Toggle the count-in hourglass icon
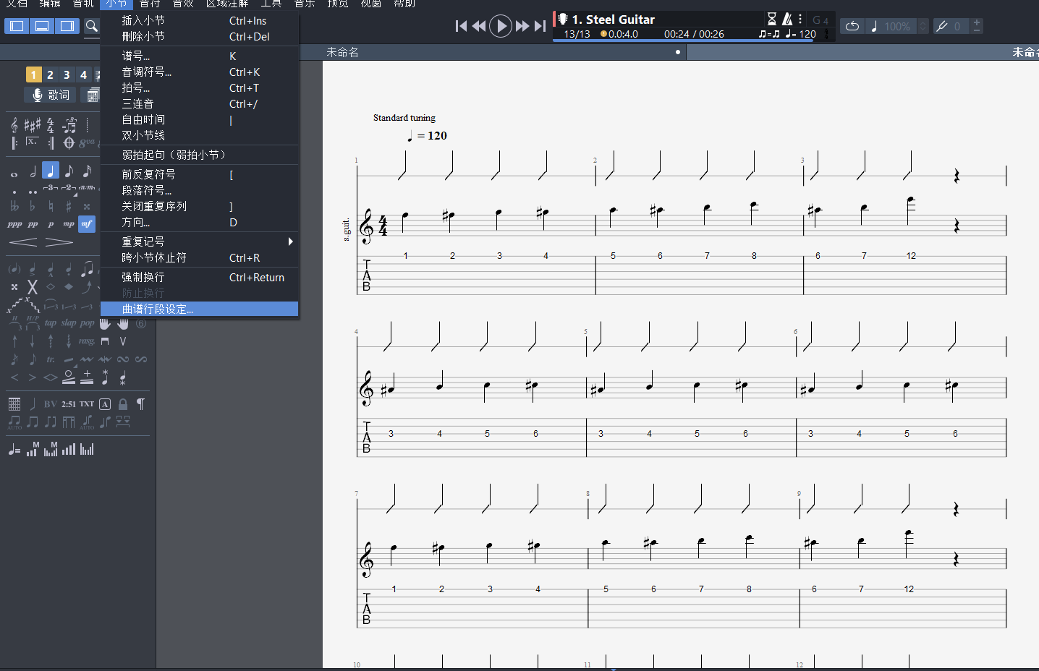1039x671 pixels. pyautogui.click(x=772, y=20)
